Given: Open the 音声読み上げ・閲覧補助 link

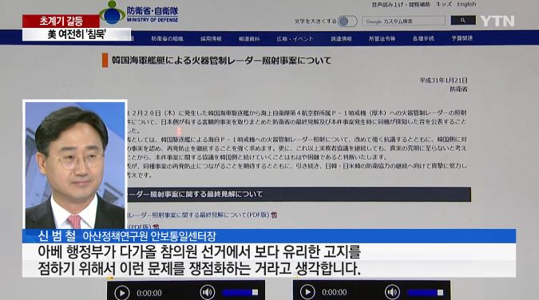Looking at the screenshot, I should click(401, 5).
